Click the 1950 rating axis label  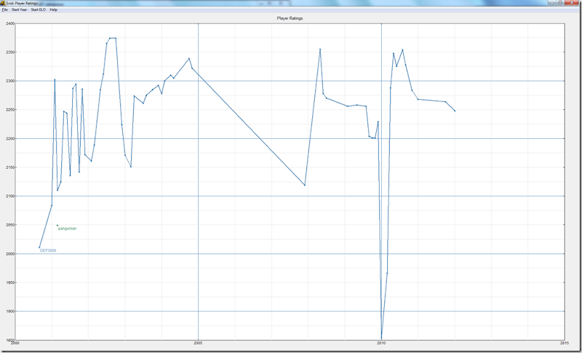click(x=10, y=282)
